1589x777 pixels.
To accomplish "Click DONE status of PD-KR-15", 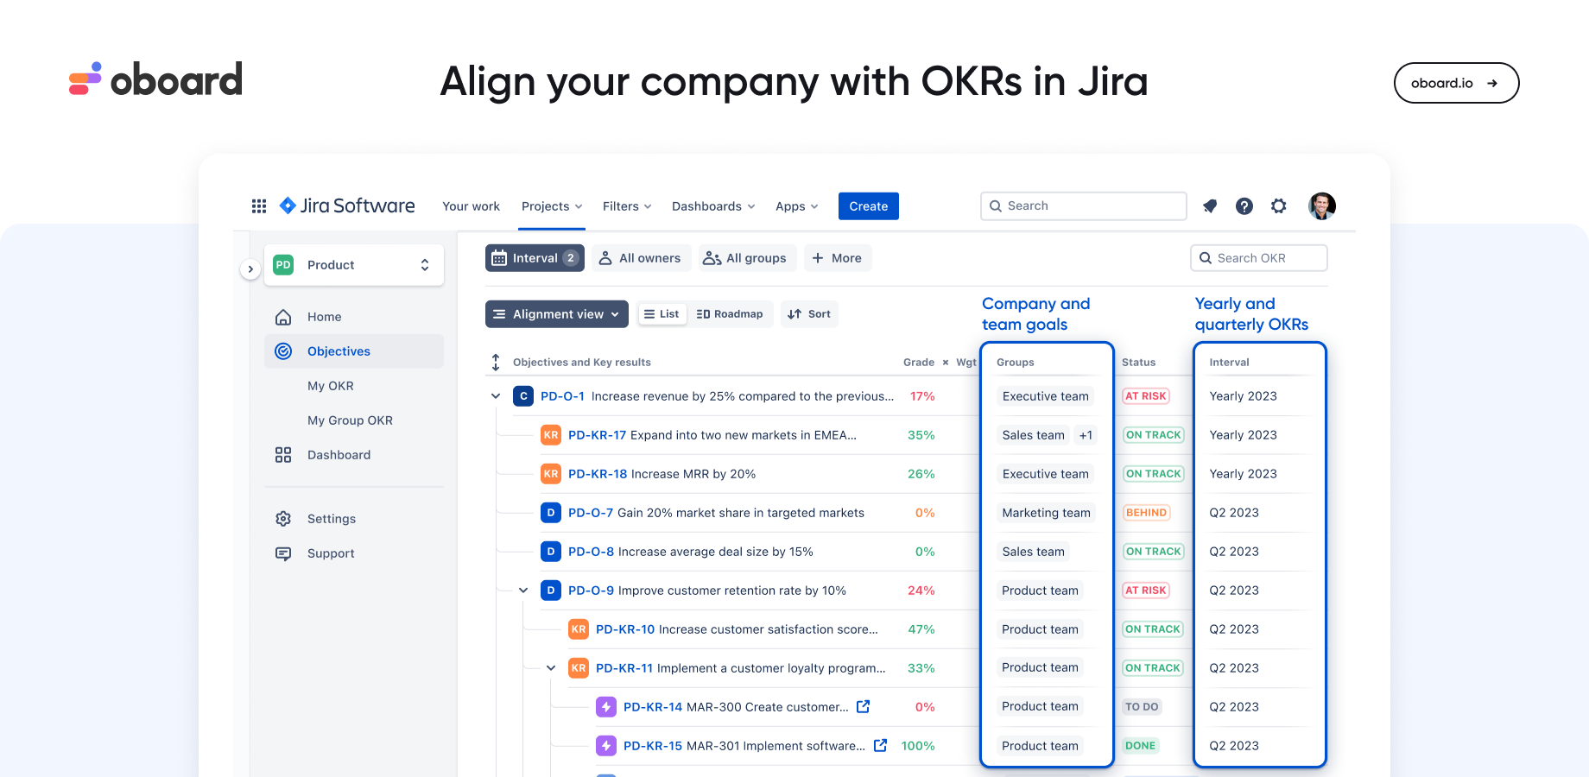I will 1140,746.
